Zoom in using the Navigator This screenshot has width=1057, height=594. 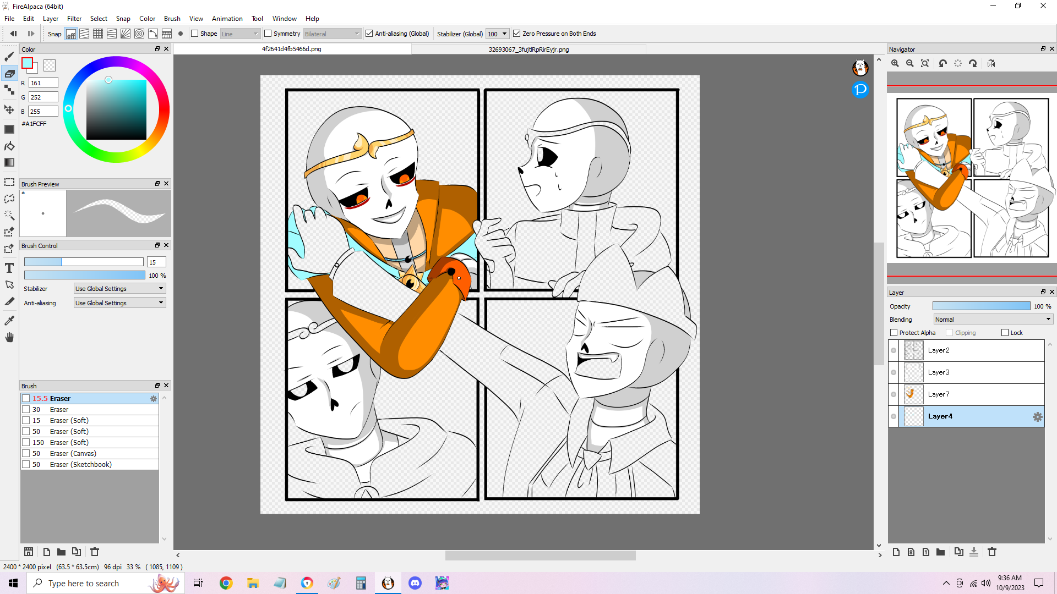click(x=895, y=64)
